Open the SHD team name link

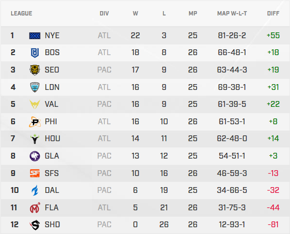52,224
